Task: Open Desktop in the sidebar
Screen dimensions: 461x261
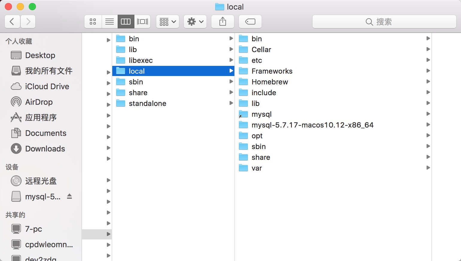Action: tap(40, 55)
